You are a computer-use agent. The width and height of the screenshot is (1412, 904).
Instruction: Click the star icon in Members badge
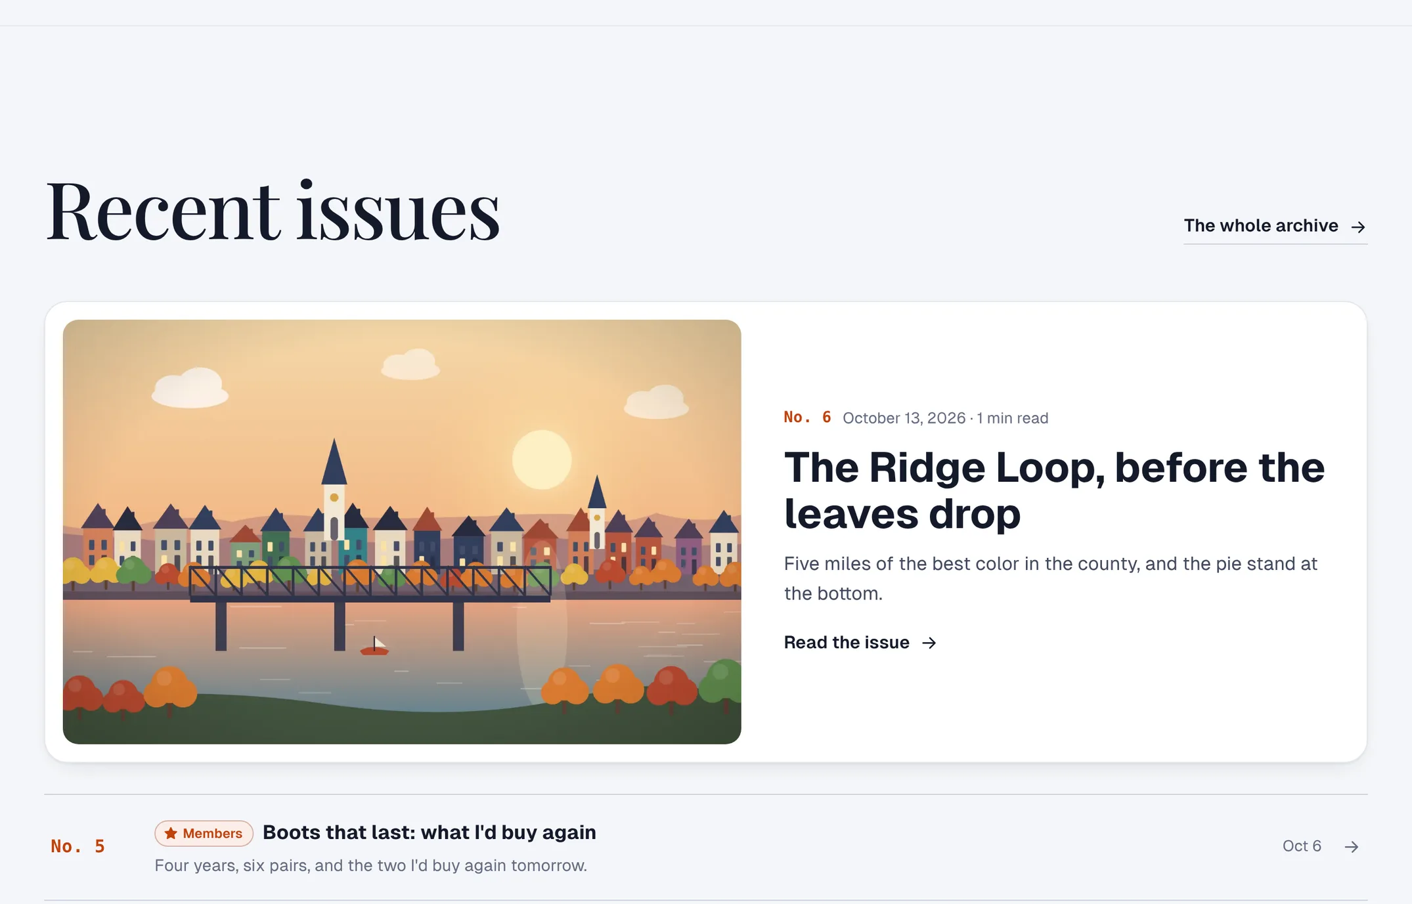click(x=171, y=833)
